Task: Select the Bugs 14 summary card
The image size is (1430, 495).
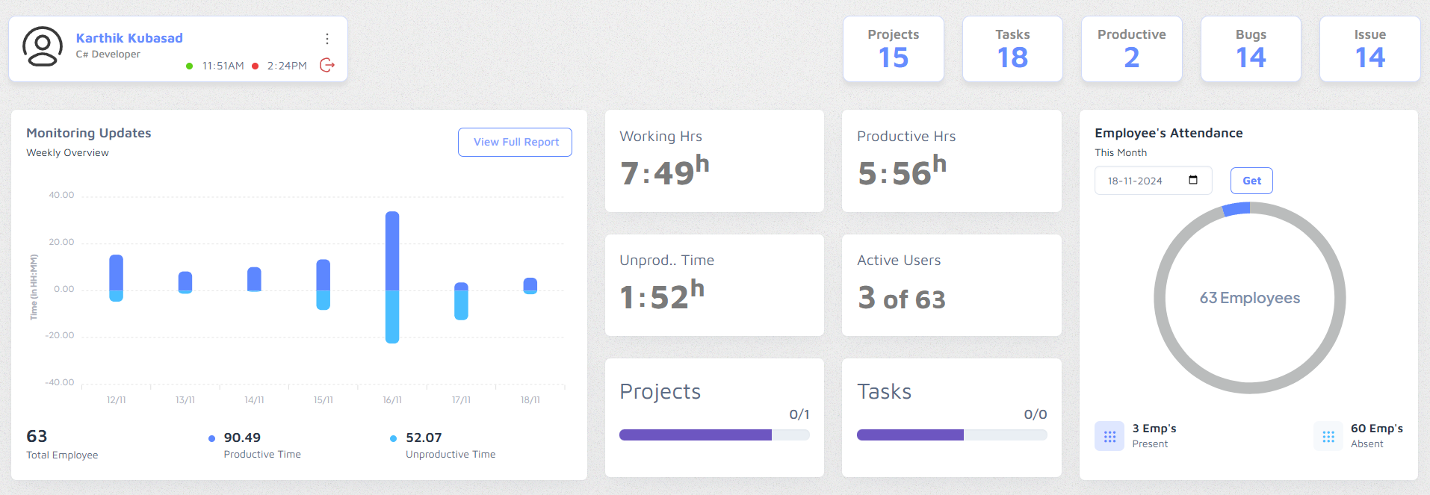Action: point(1250,49)
